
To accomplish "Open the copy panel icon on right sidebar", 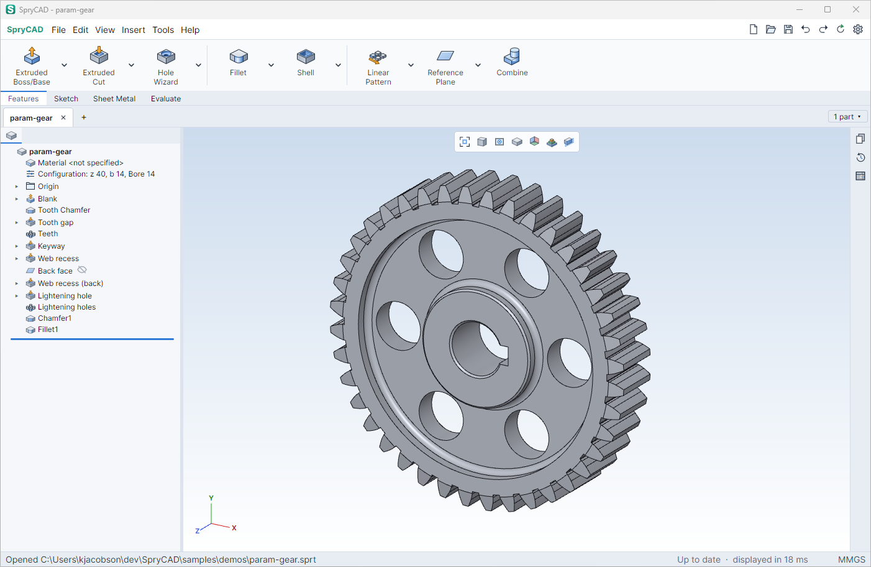I will tap(860, 139).
